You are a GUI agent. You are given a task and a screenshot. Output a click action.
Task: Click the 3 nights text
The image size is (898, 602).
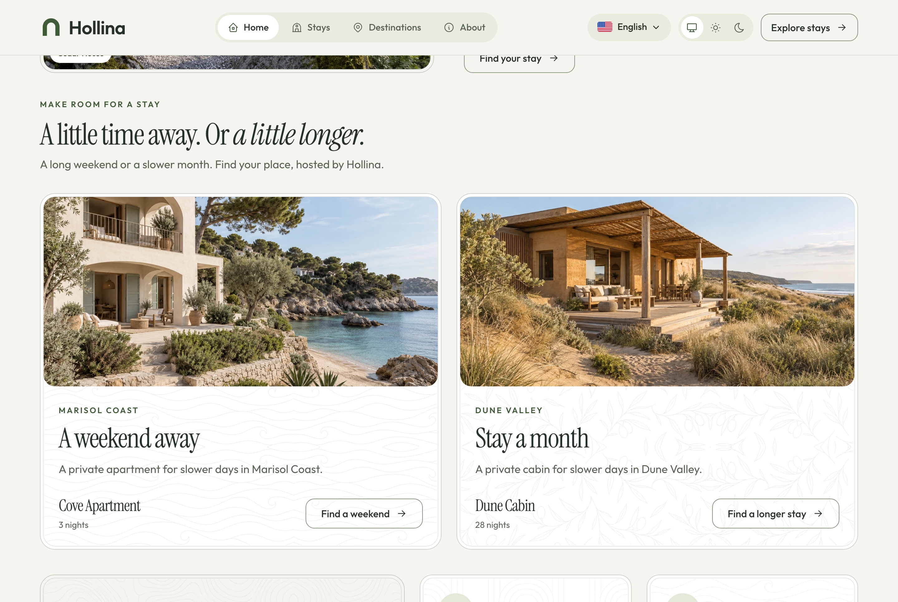[73, 525]
